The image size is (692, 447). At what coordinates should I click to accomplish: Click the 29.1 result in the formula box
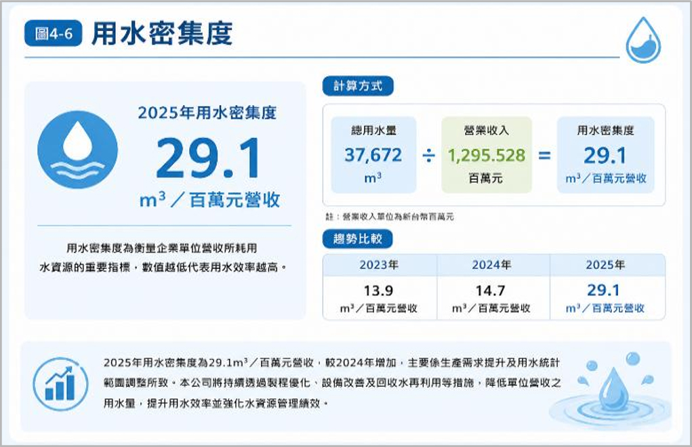coord(605,155)
